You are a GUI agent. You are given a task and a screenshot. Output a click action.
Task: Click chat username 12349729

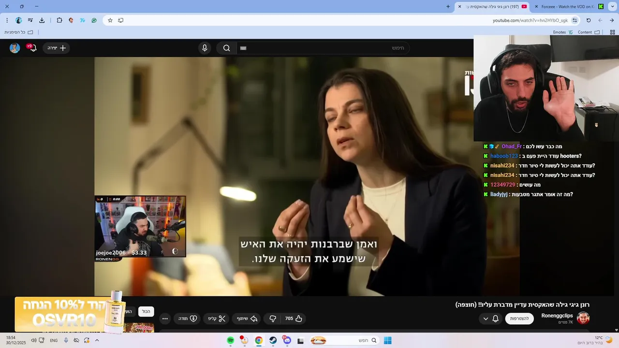(503, 185)
